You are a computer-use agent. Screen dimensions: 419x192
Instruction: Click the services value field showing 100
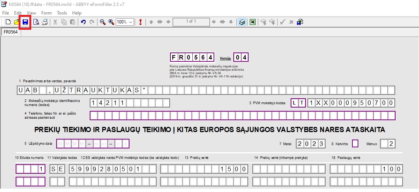click(366, 169)
